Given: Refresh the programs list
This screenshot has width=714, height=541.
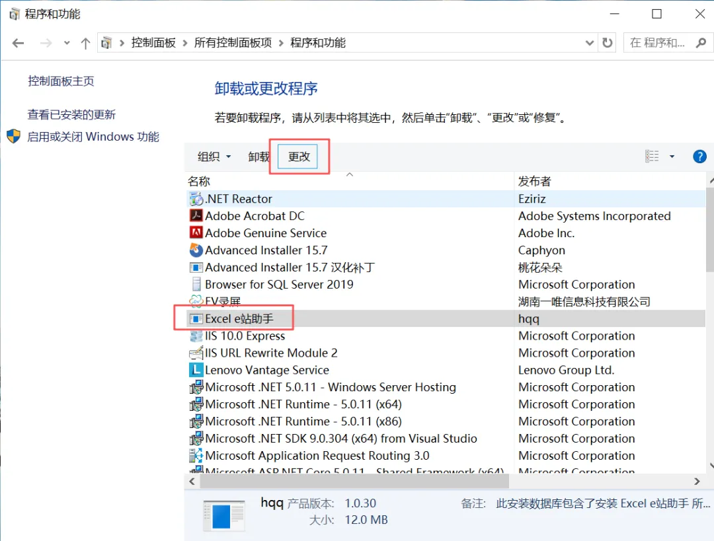Looking at the screenshot, I should (608, 43).
